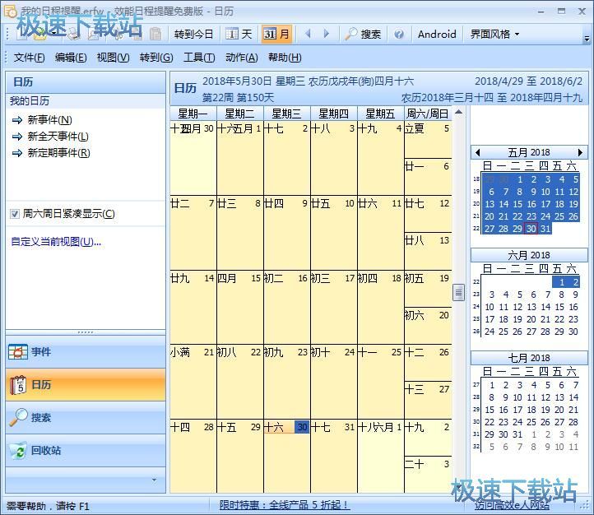This screenshot has width=594, height=515.
Task: Click the 我的日历 section header
Action: coord(86,101)
